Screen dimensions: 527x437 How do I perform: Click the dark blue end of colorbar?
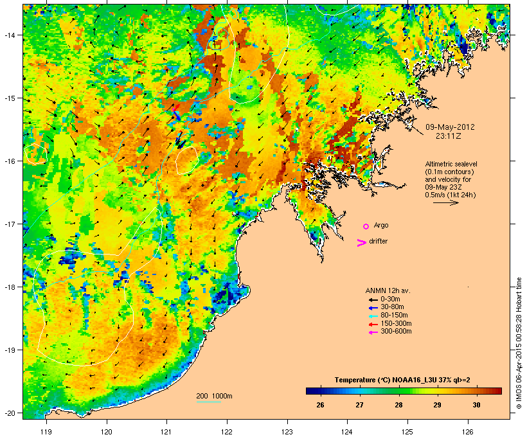pos(311,391)
